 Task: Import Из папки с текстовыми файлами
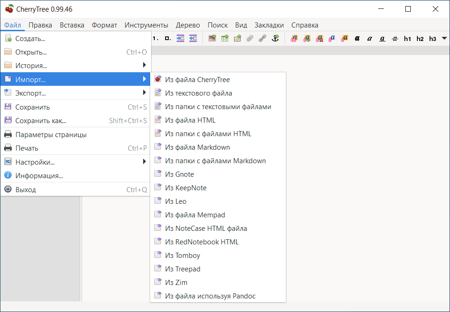(x=218, y=106)
